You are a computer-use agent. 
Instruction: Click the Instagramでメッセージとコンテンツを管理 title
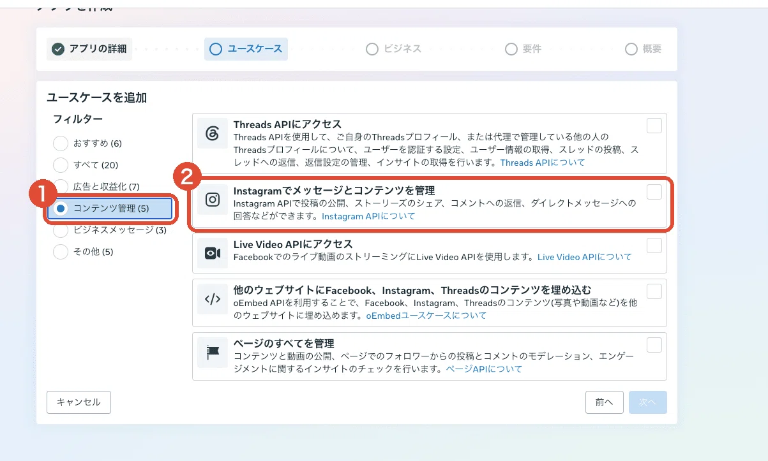click(x=335, y=191)
